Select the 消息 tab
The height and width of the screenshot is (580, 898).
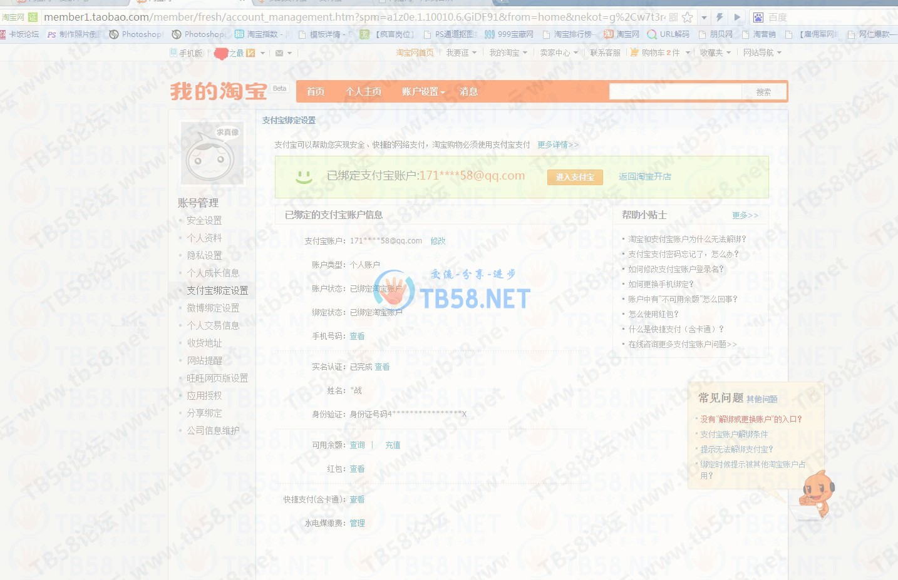point(468,91)
